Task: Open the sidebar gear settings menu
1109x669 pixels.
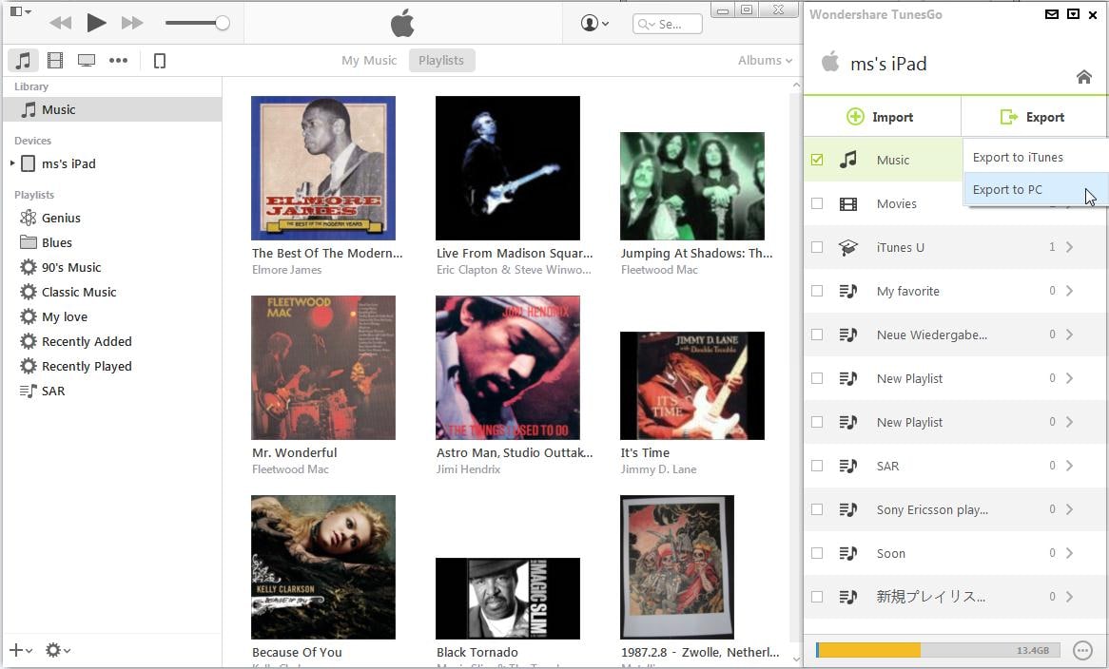Action: tap(57, 650)
